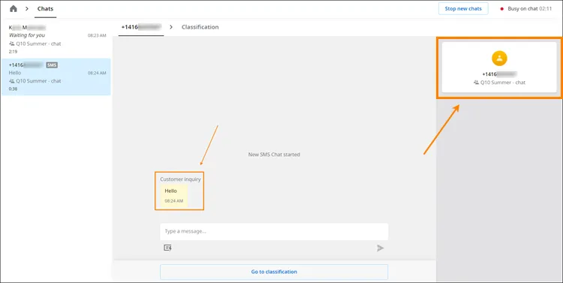
Task: Click the 08:24 AM timestamp in chat list
Action: (97, 73)
